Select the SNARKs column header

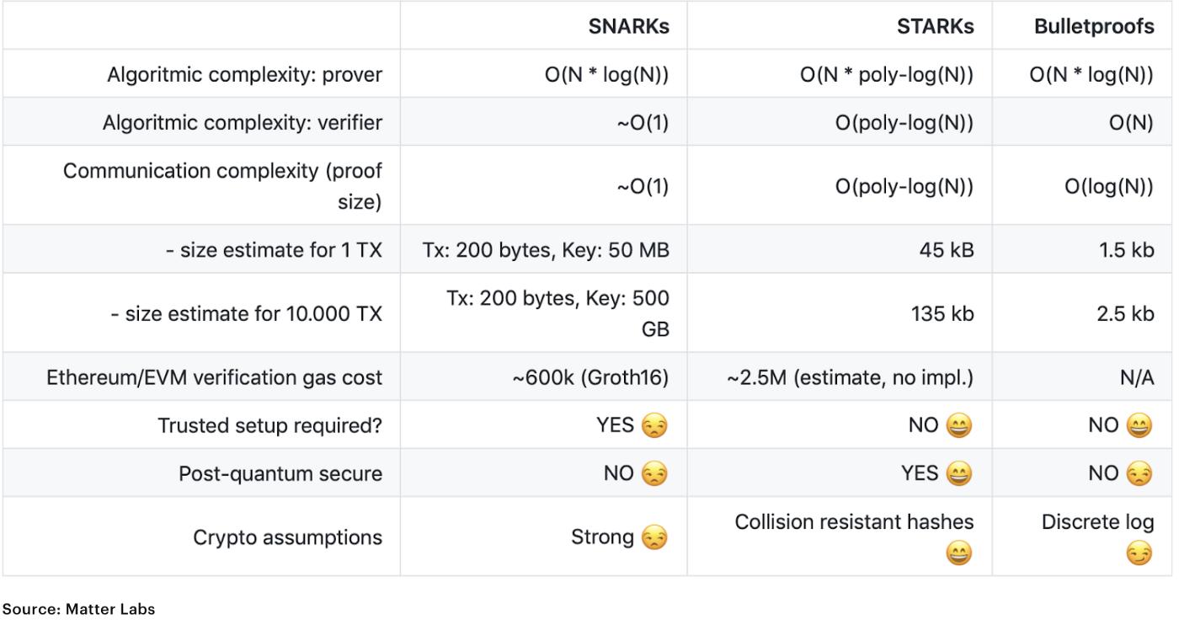pyautogui.click(x=628, y=27)
